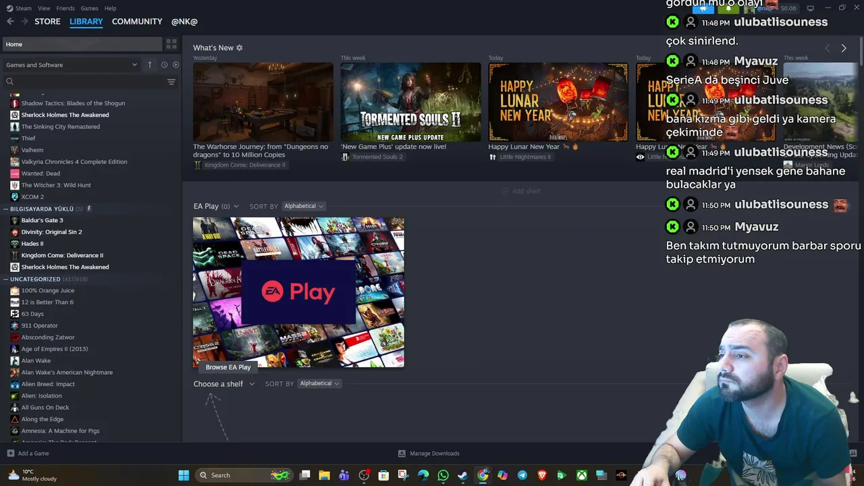864x486 pixels.
Task: Click the Manage Downloads icon
Action: point(402,454)
